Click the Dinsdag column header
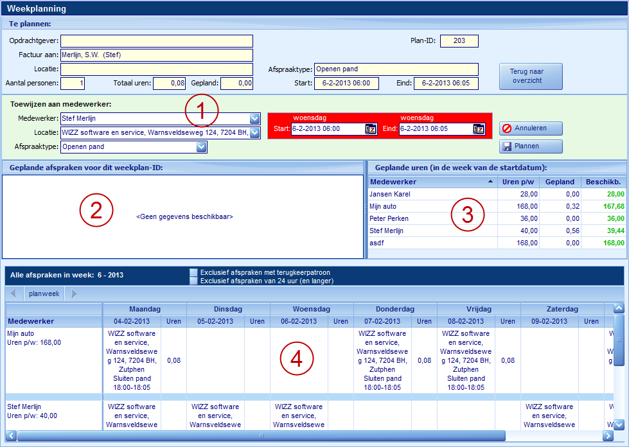 click(228, 309)
